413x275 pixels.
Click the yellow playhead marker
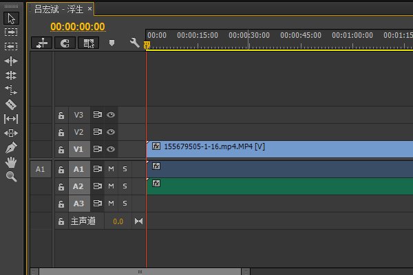click(x=147, y=45)
